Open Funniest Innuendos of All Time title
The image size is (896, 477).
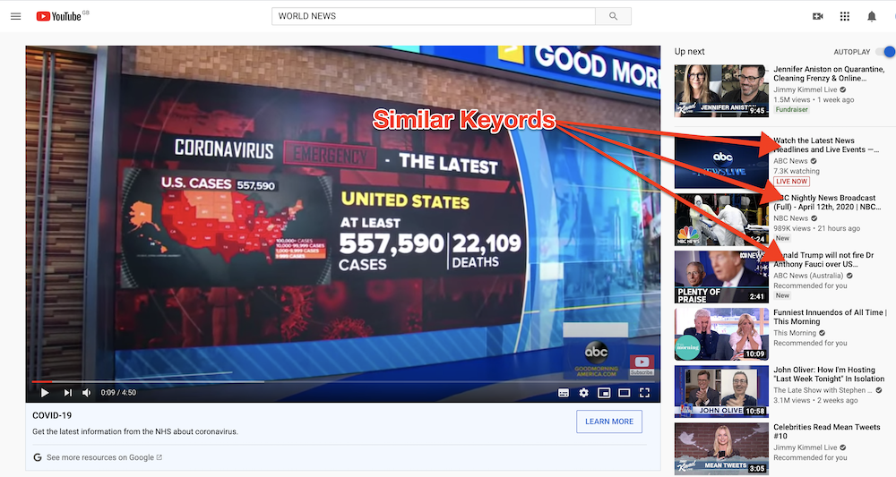coord(830,317)
